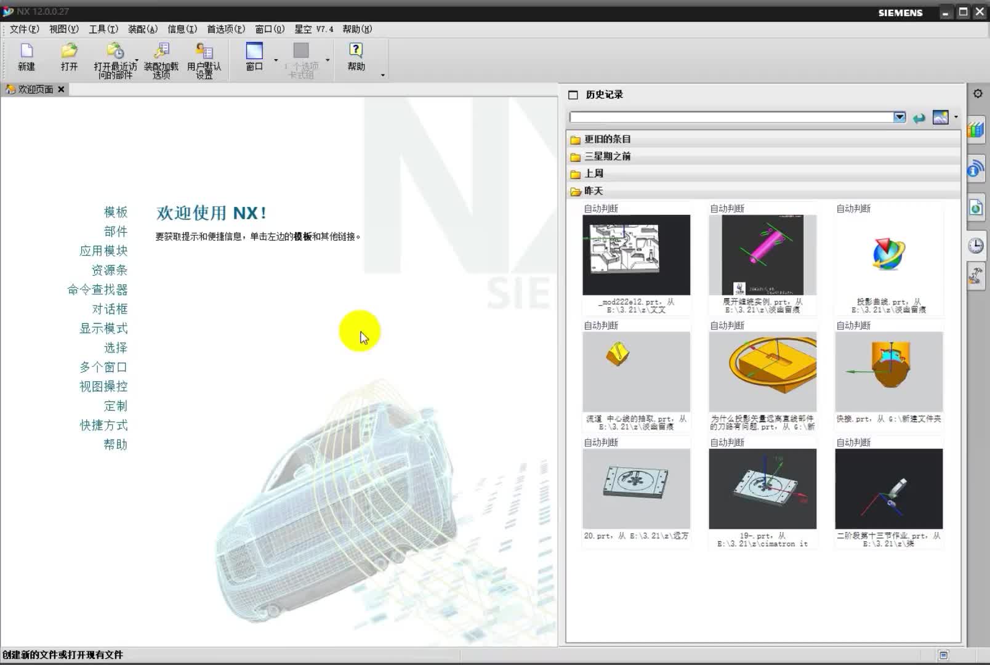This screenshot has width=990, height=665.
Task: Open the 星空 V7.4 menu
Action: (x=314, y=29)
